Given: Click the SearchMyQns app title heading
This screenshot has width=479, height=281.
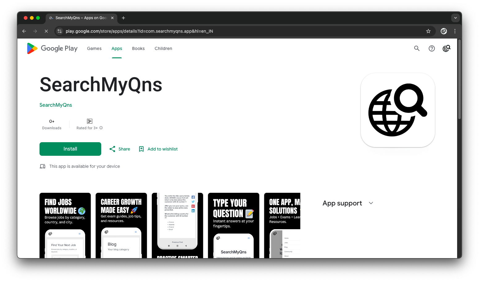Looking at the screenshot, I should click(x=101, y=85).
